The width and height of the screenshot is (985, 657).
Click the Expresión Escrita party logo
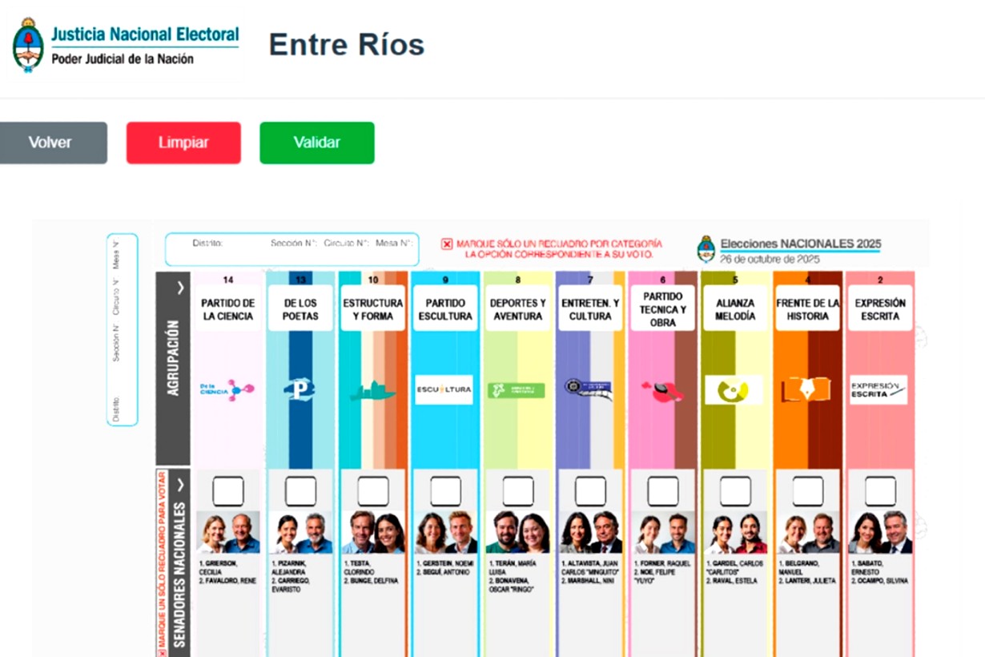(x=878, y=390)
